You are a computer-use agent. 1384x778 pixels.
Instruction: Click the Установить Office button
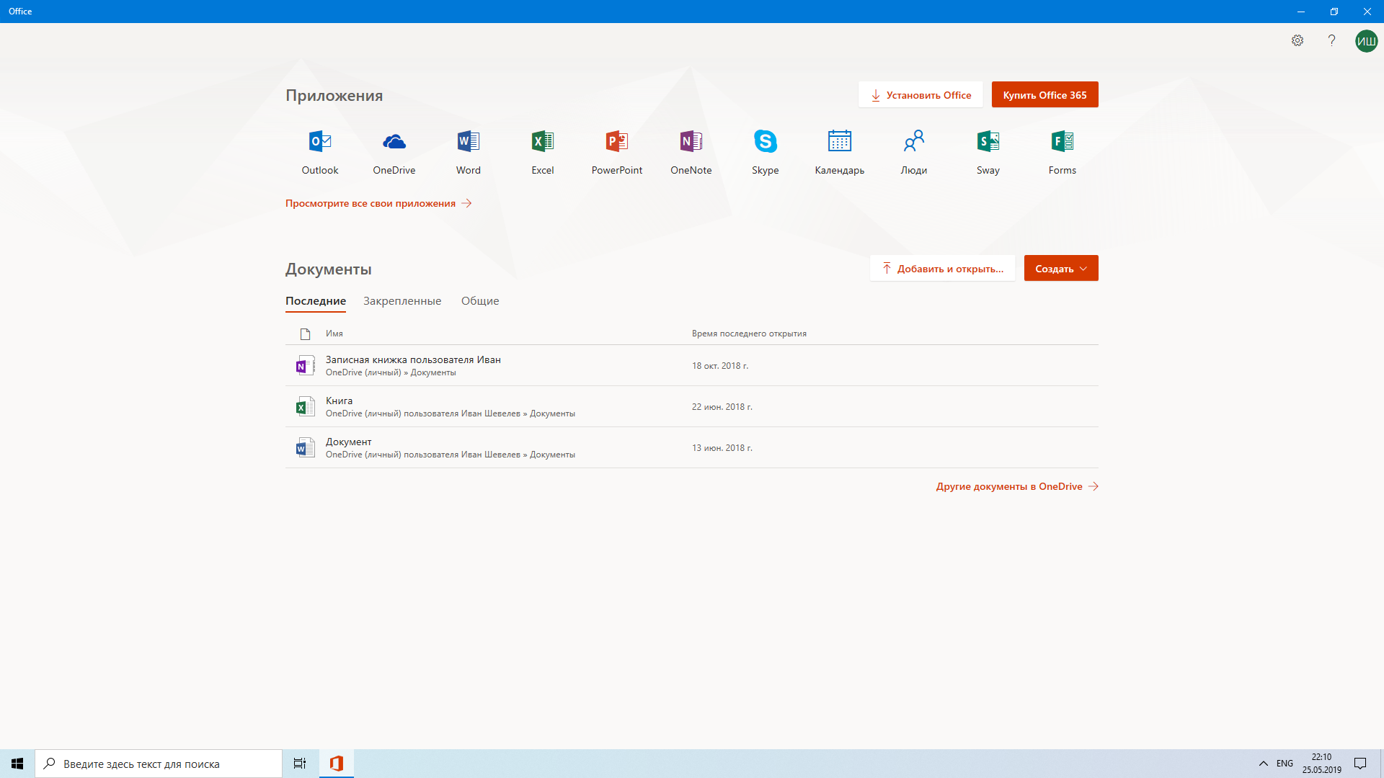pos(921,95)
